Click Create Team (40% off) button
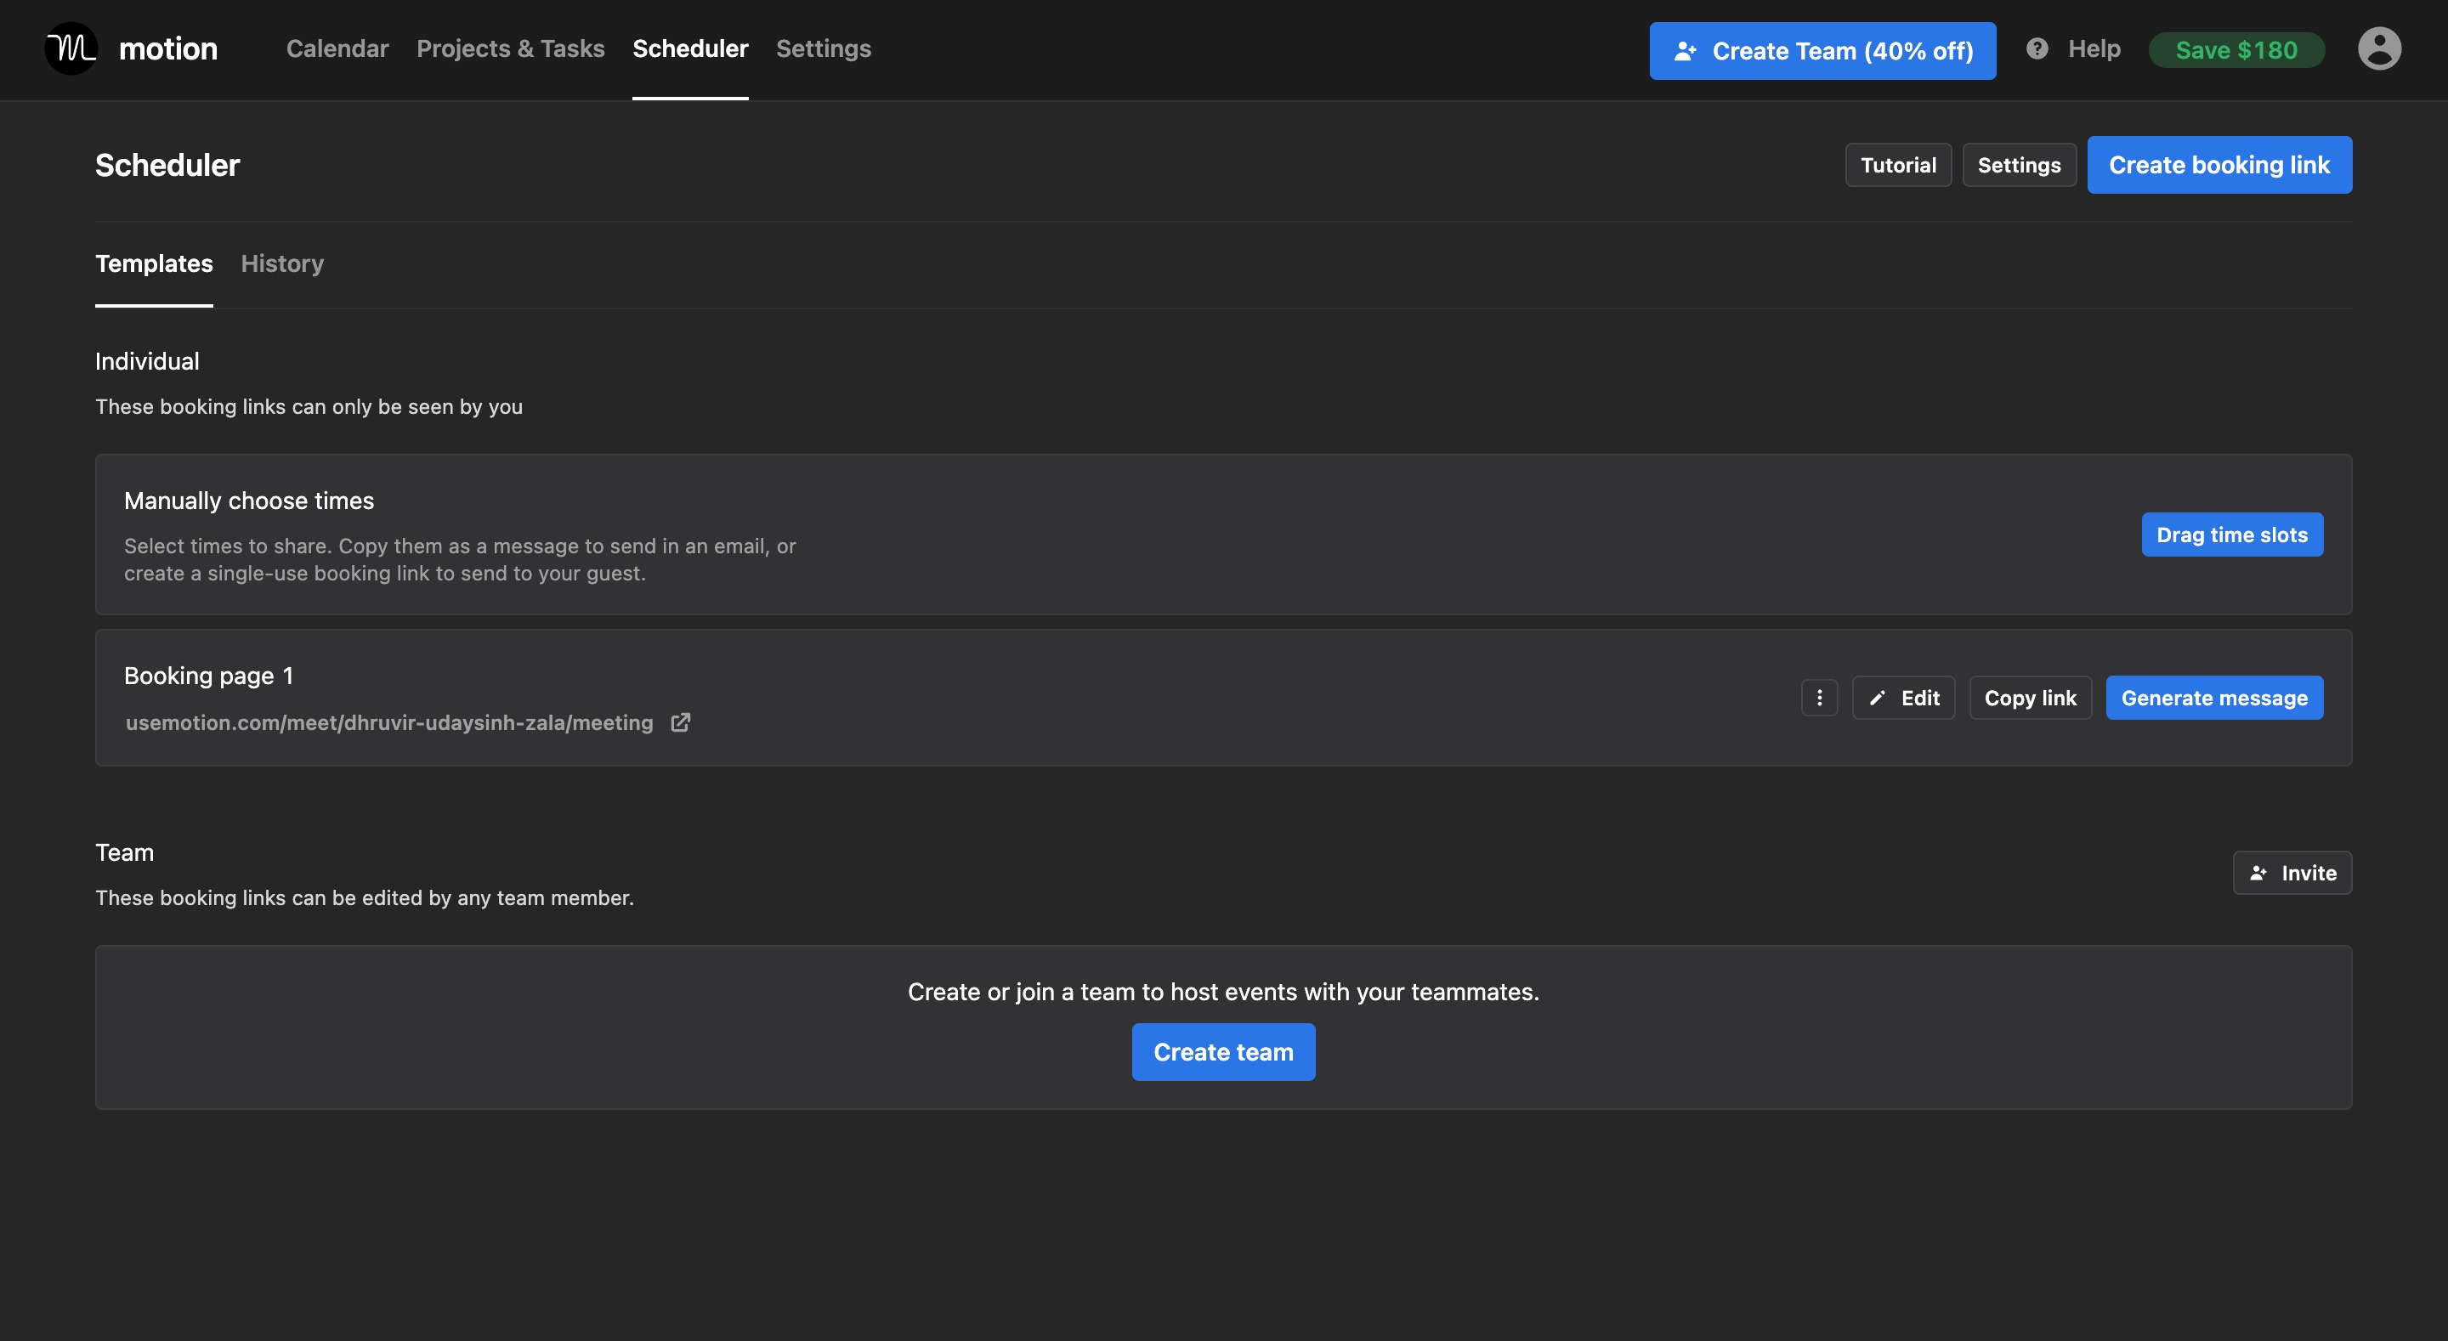2448x1341 pixels. click(x=1822, y=50)
